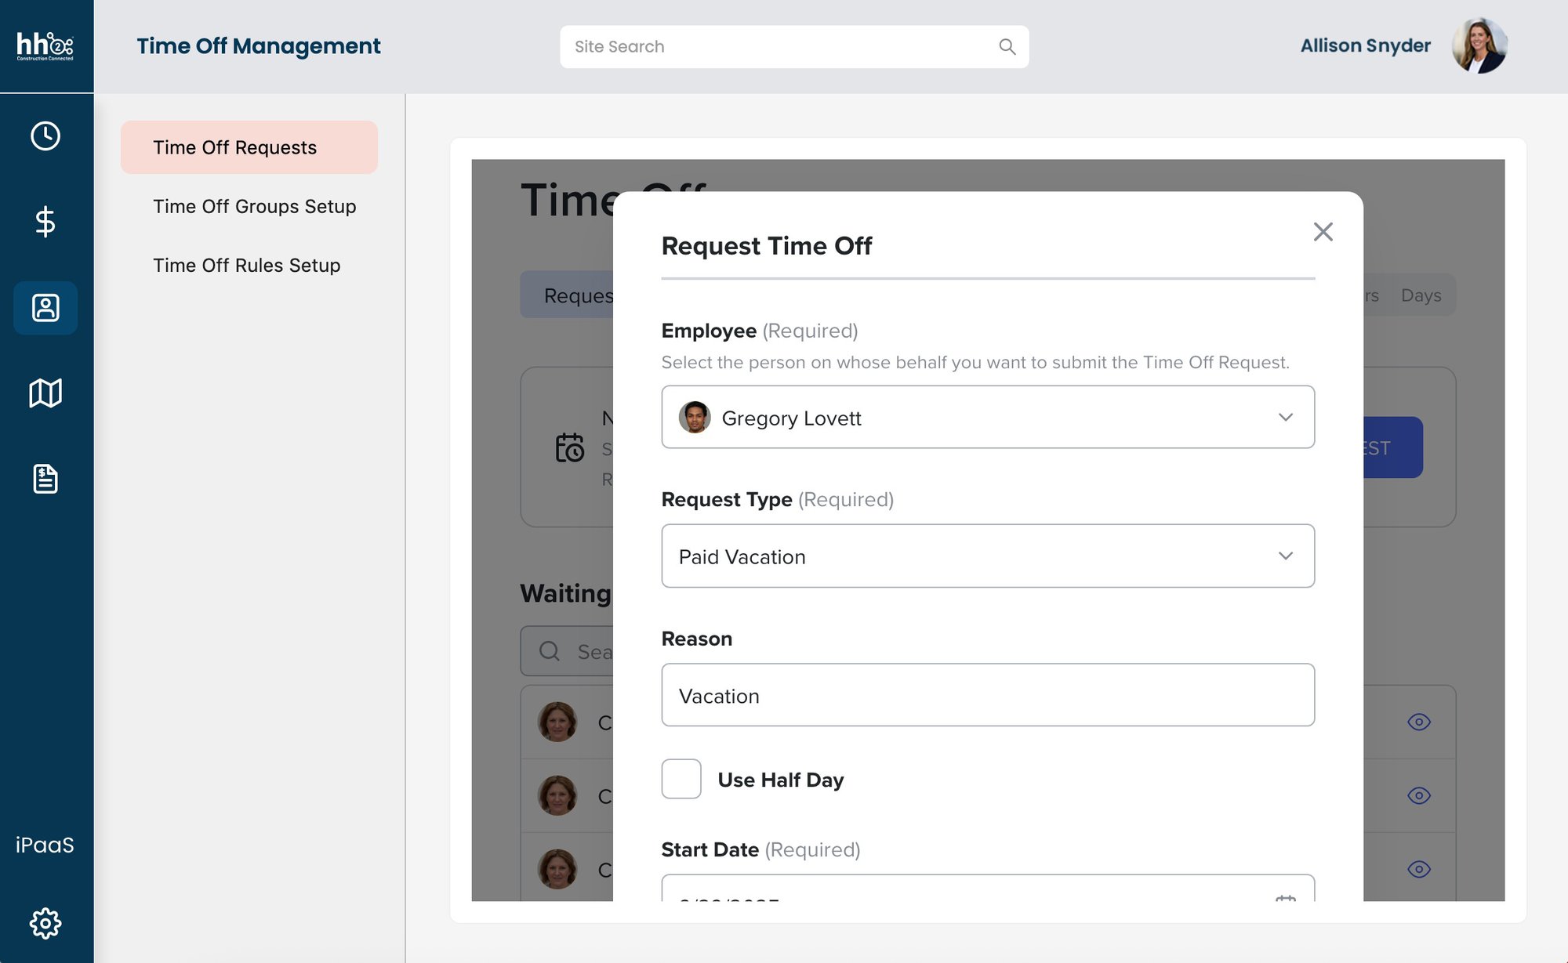The width and height of the screenshot is (1568, 963).
Task: Open the Start Date calendar picker
Action: [1285, 896]
